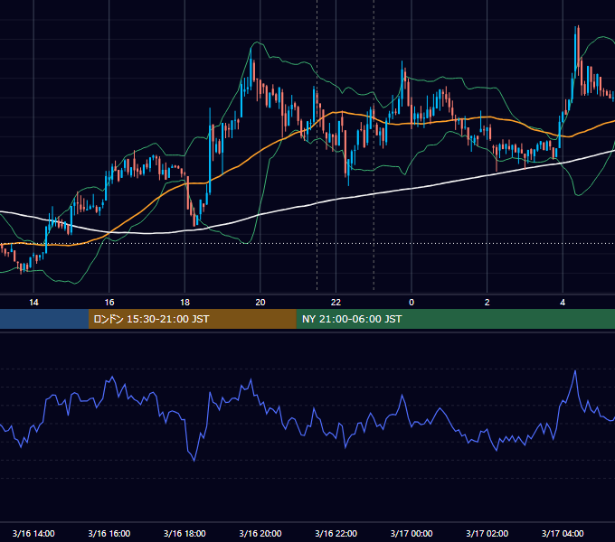Image resolution: width=615 pixels, height=542 pixels.
Task: Click the 3/16 14:00 date label
Action: click(33, 533)
